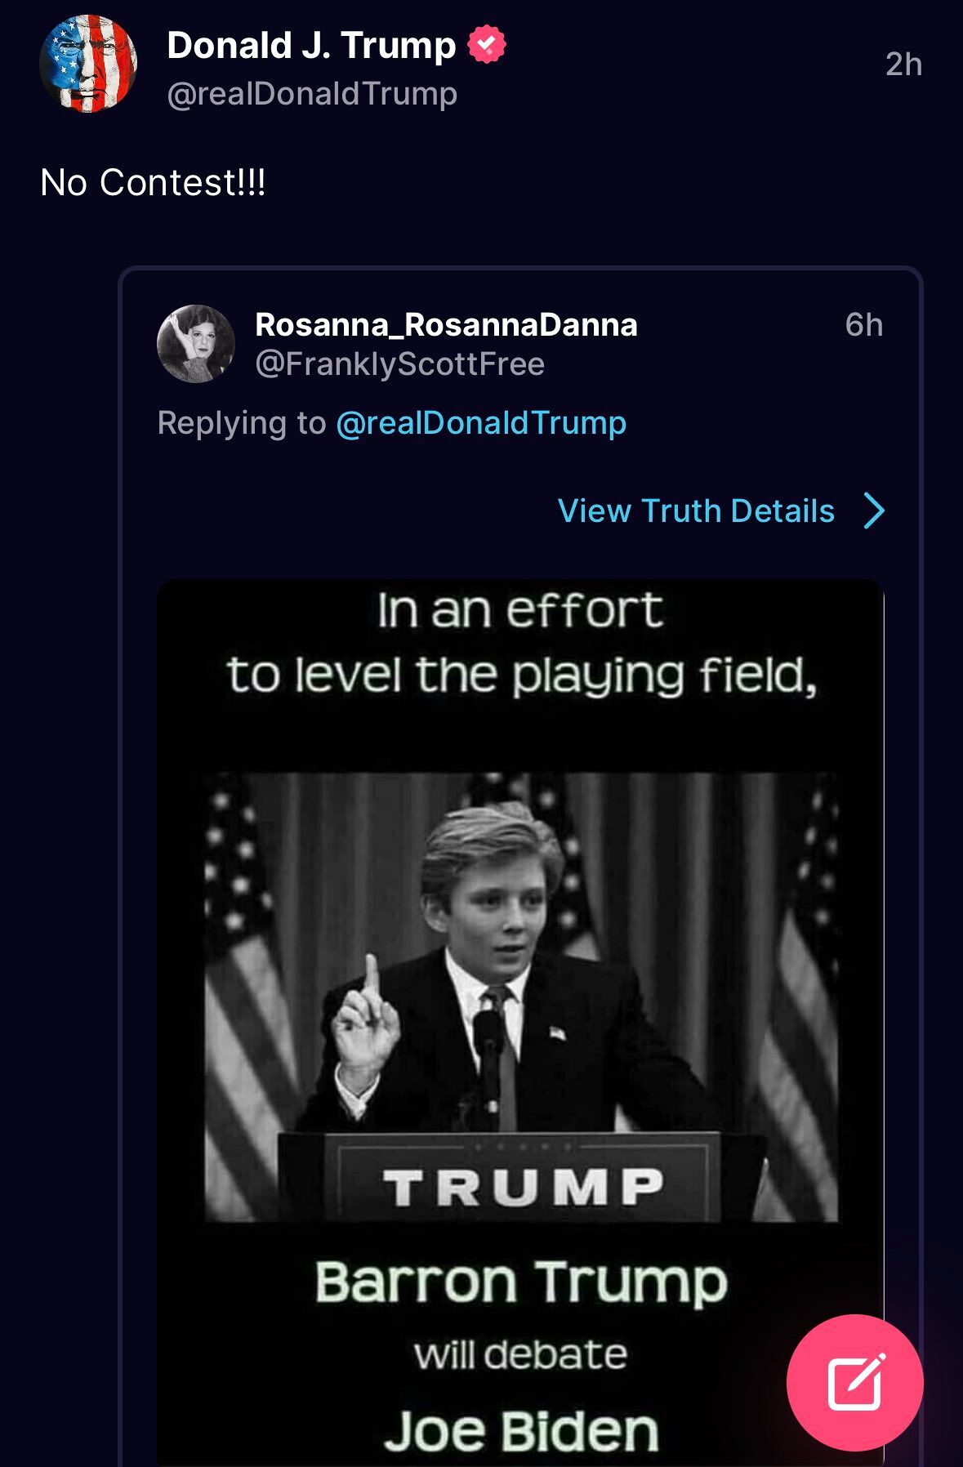Click the 'Joe Biden' caption at image bottom
The height and width of the screenshot is (1467, 963).
[x=521, y=1431]
